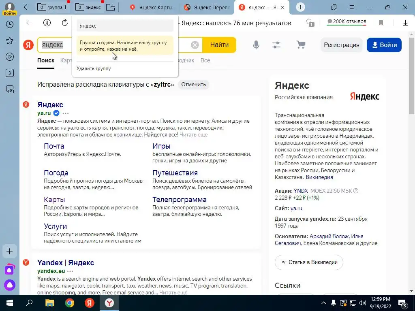Click the Найти search button
415x311 pixels.
pyautogui.click(x=219, y=45)
